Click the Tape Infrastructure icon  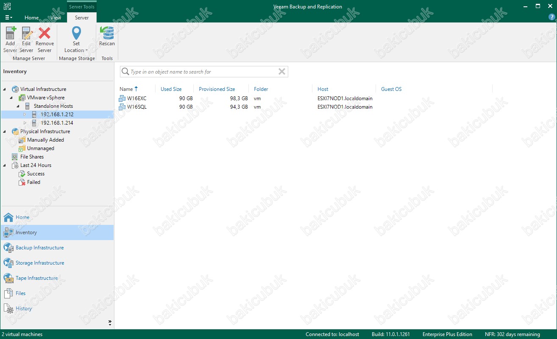(8, 278)
